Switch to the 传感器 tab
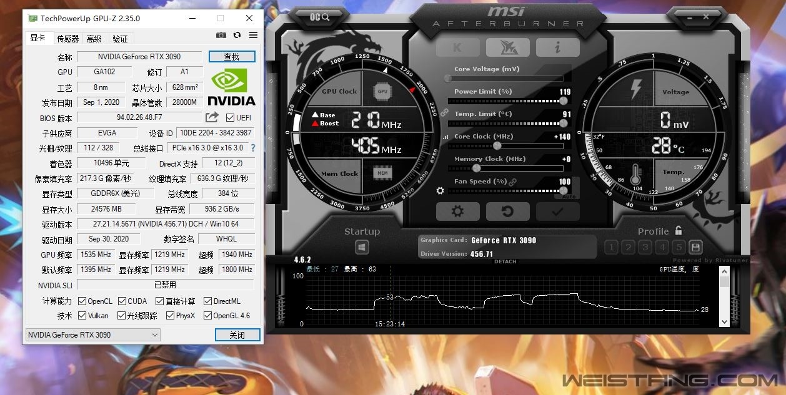This screenshot has width=786, height=395. click(67, 39)
